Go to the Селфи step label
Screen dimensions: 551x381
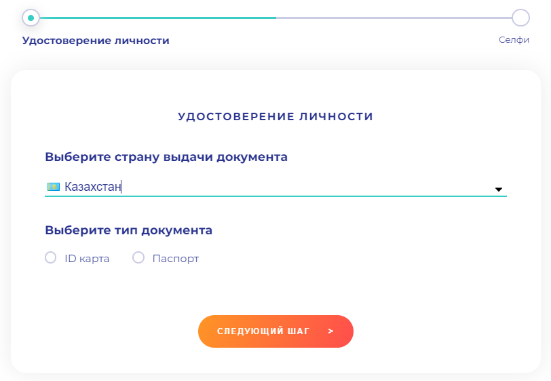click(x=514, y=40)
